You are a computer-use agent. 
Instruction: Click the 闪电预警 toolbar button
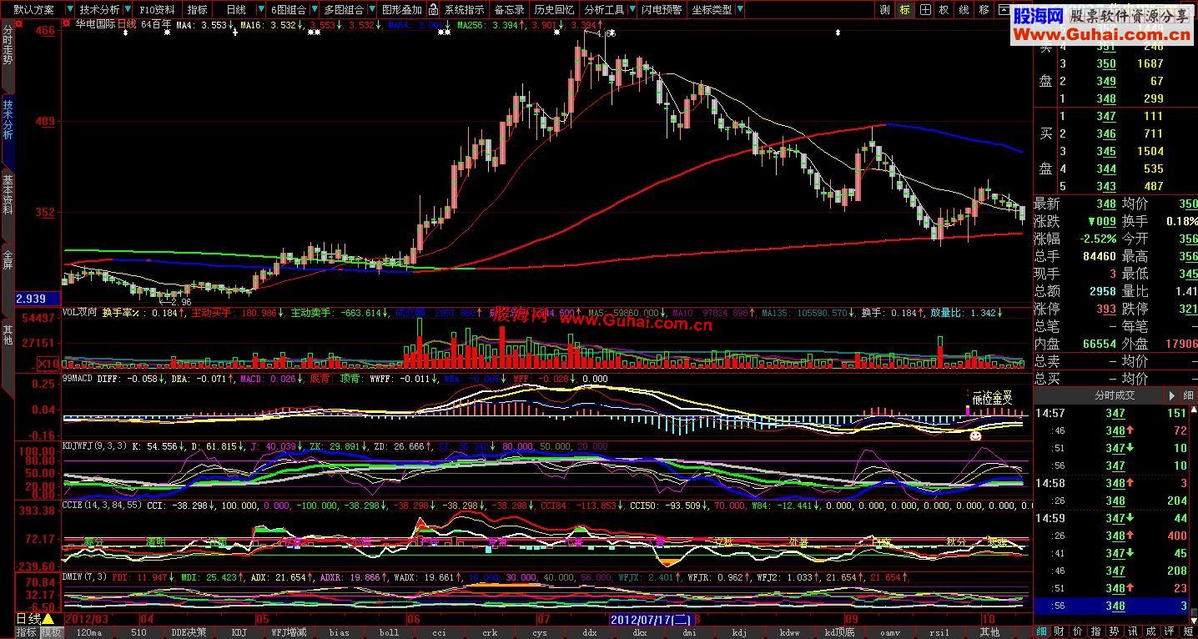662,10
